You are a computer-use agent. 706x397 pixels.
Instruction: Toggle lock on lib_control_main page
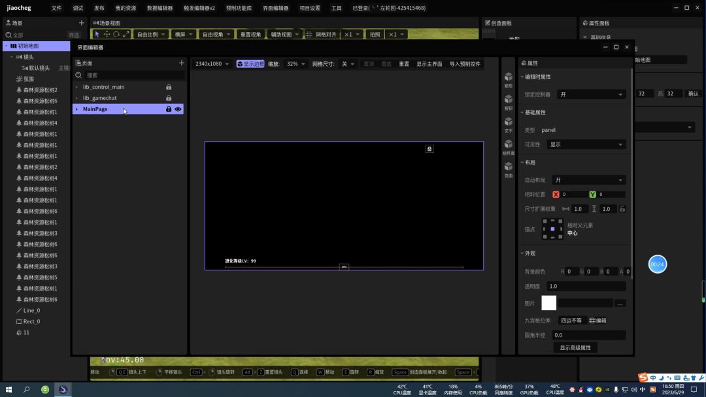169,87
